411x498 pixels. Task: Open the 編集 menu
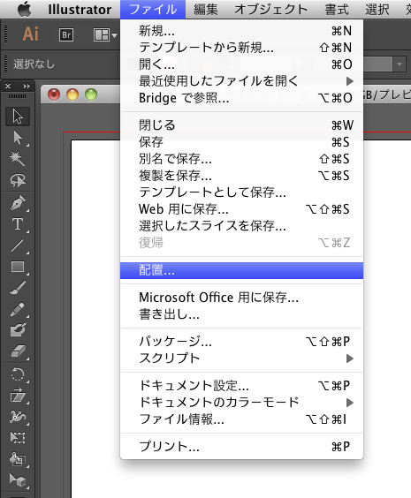(206, 10)
